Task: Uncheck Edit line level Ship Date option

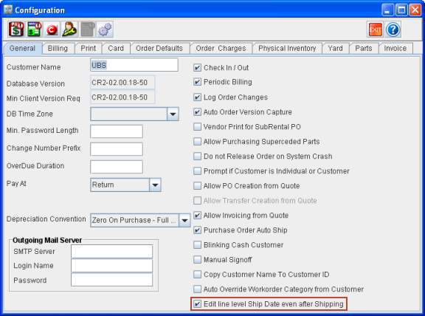Action: (x=197, y=304)
